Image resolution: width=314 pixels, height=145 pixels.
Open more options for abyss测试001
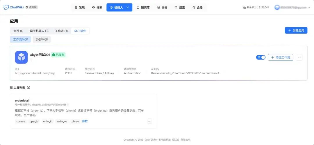299,57
